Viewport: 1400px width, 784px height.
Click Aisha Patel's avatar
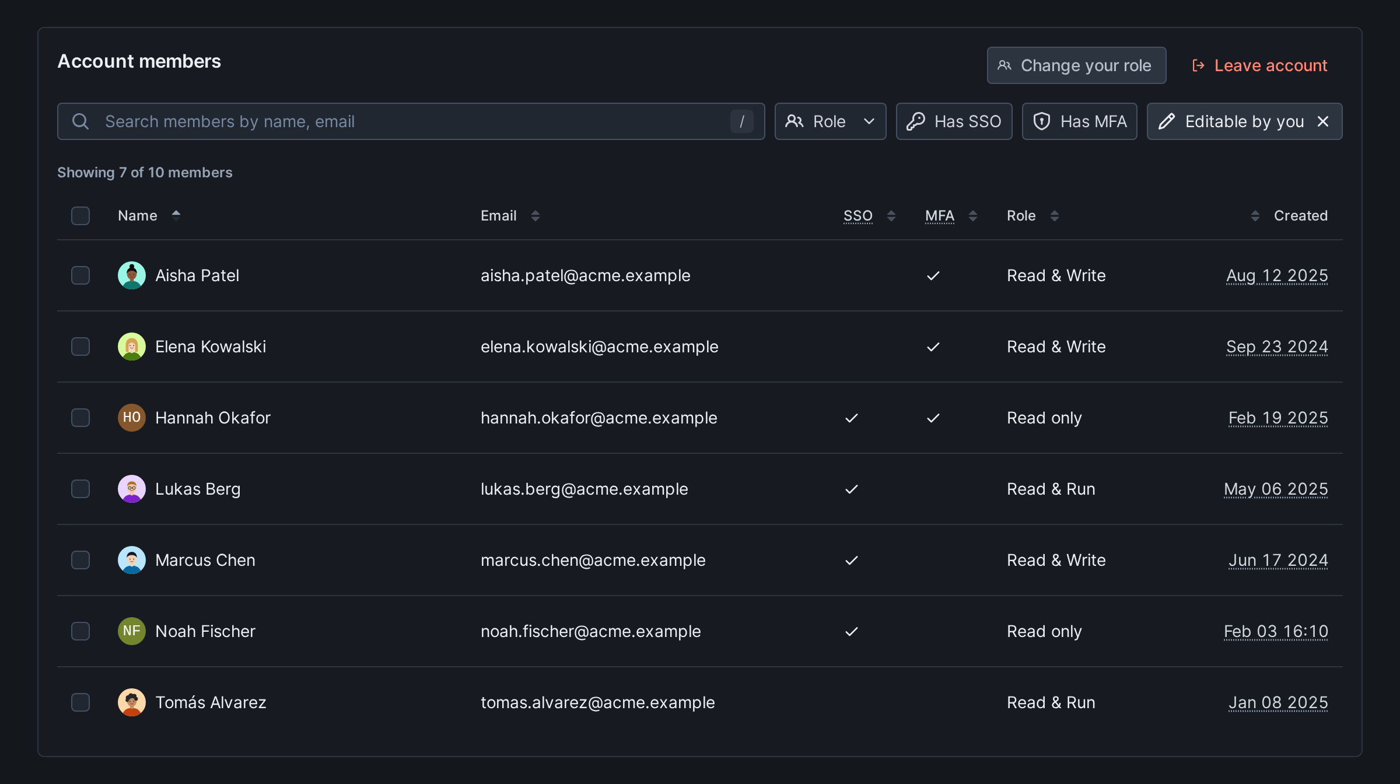[x=132, y=275]
